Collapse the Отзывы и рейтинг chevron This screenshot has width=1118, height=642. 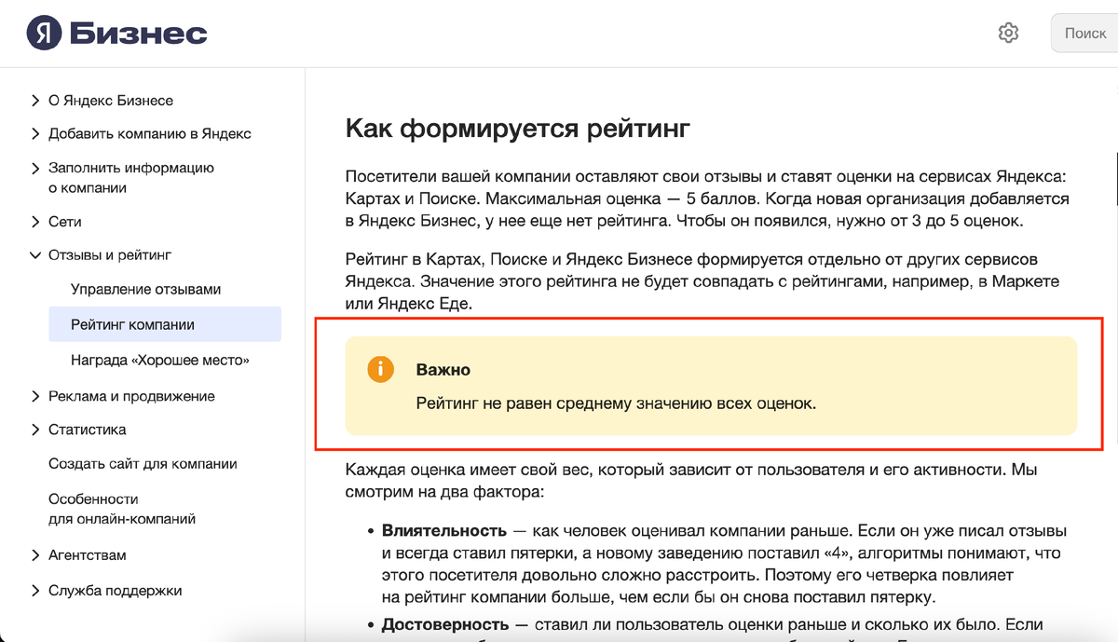coord(35,254)
